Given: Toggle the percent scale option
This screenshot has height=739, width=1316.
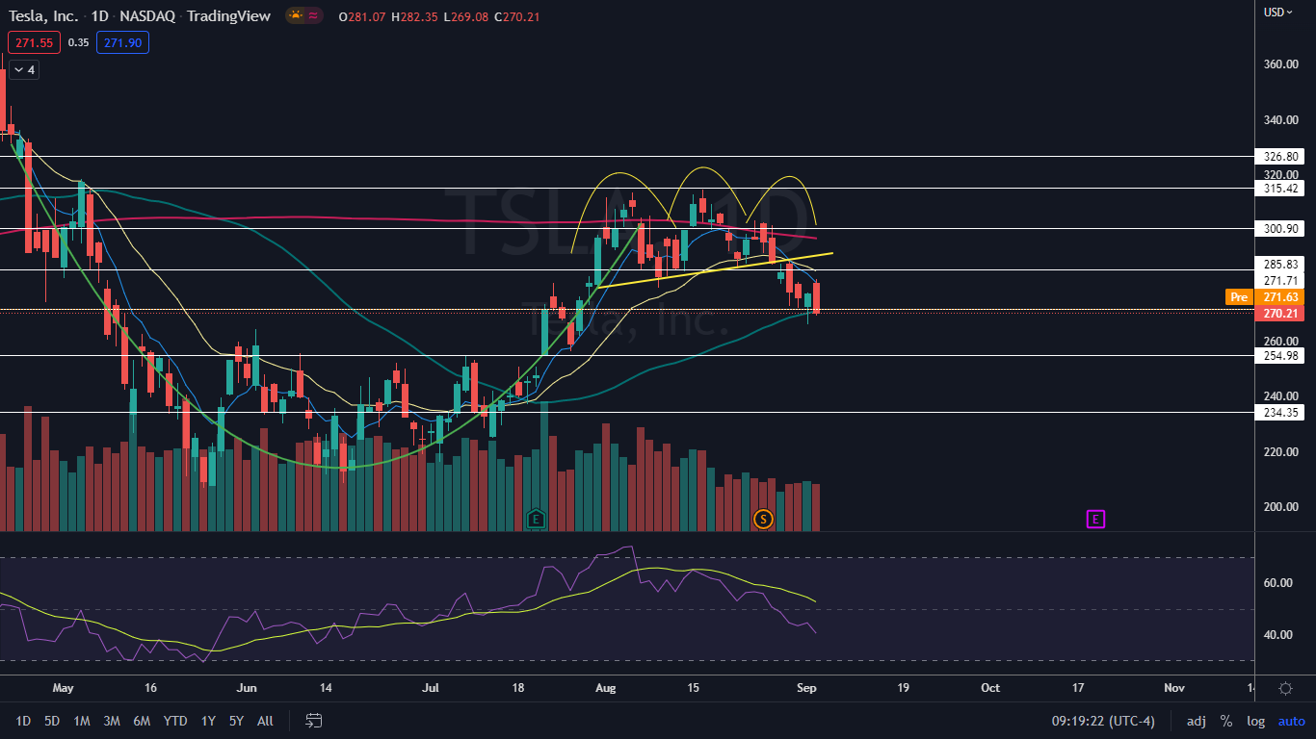Looking at the screenshot, I should click(1226, 721).
